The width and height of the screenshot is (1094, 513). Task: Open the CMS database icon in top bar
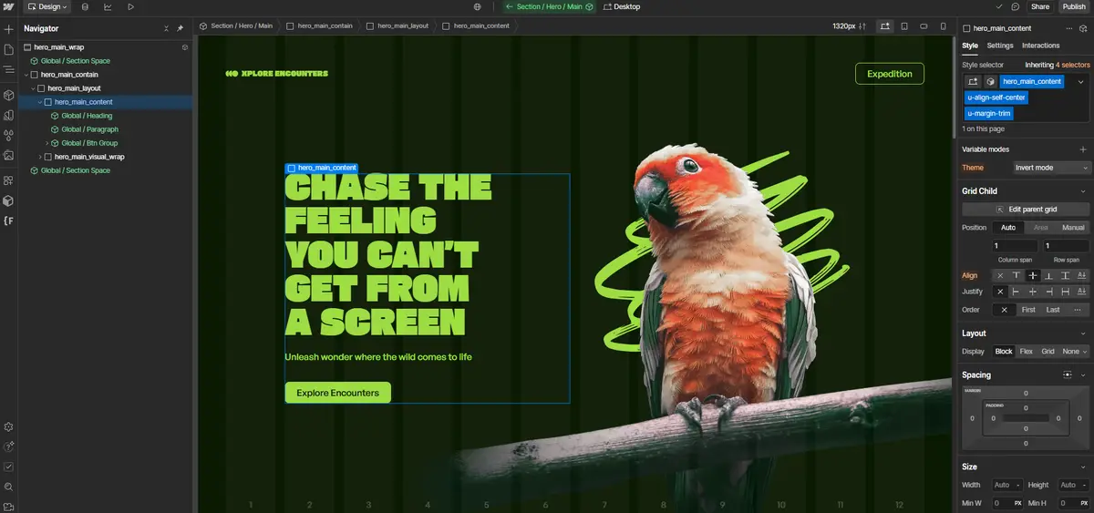coord(86,6)
